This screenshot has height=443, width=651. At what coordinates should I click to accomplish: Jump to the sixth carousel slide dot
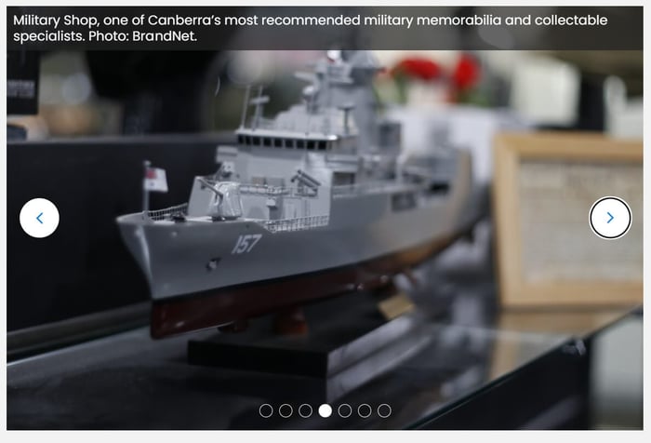click(365, 410)
